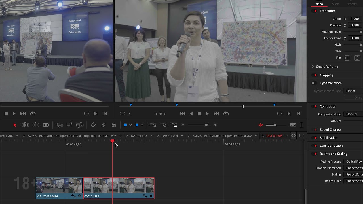Open the Dynamic Zoom Ease Linear dropdown
363x204 pixels.
[353, 91]
